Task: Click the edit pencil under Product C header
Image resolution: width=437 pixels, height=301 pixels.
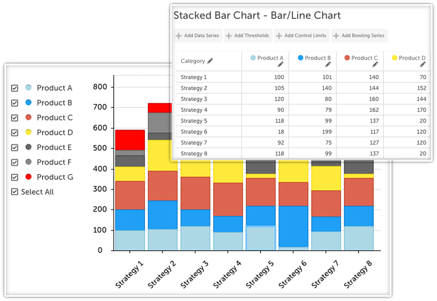Action: pyautogui.click(x=375, y=64)
